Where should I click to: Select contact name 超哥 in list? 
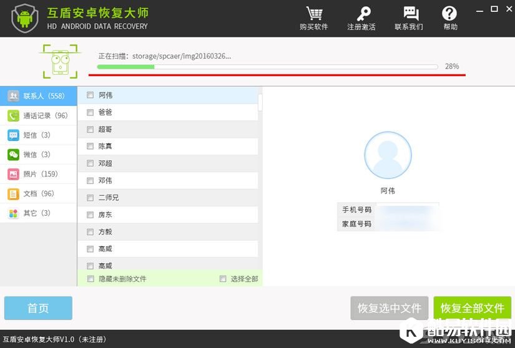(x=105, y=129)
